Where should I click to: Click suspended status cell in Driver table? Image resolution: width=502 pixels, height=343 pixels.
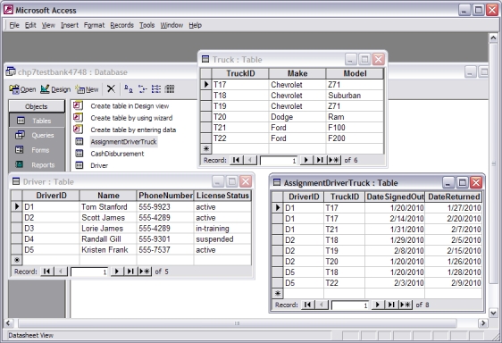[222, 238]
